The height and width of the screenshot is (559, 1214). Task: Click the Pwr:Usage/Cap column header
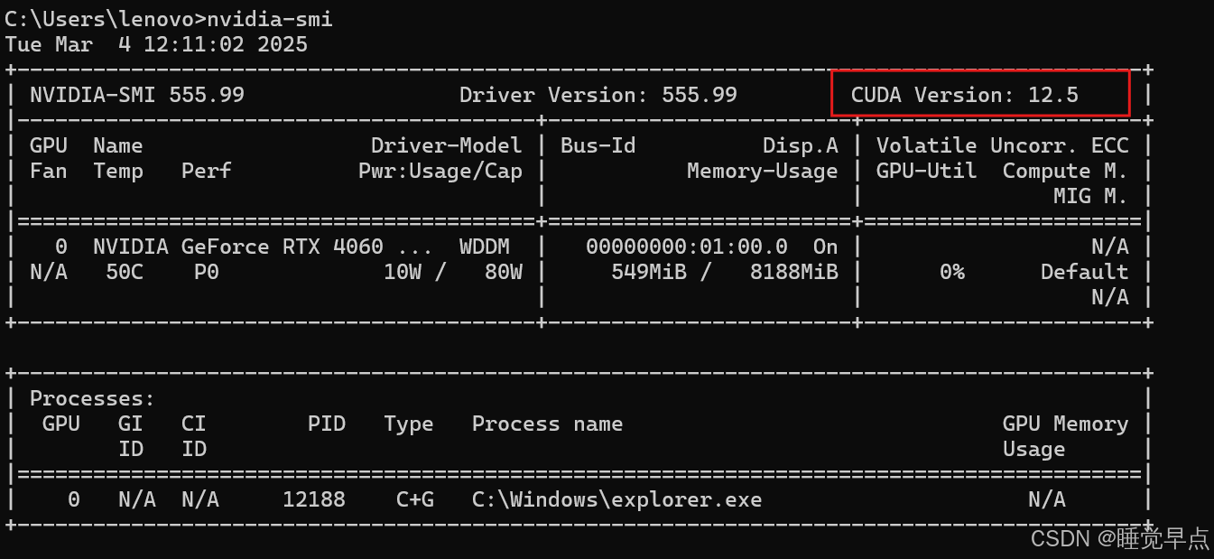click(x=440, y=171)
